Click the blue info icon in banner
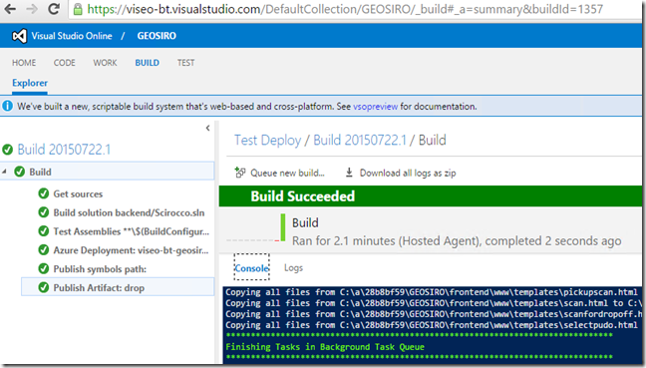 [x=7, y=107]
